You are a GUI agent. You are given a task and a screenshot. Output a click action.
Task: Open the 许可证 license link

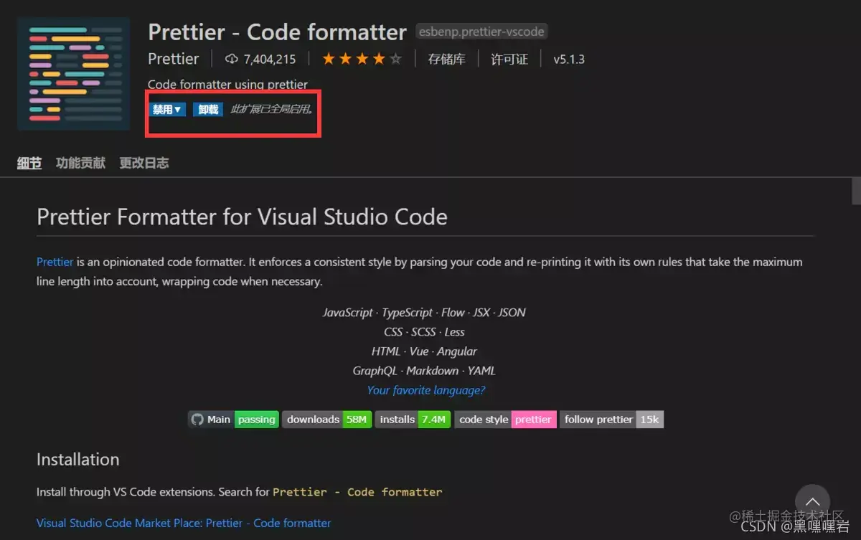(x=509, y=59)
